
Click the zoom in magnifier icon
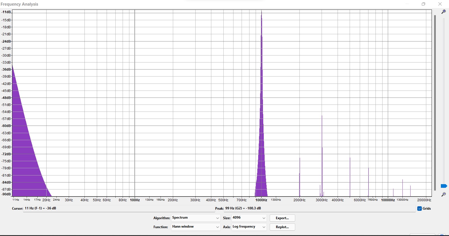point(443,12)
